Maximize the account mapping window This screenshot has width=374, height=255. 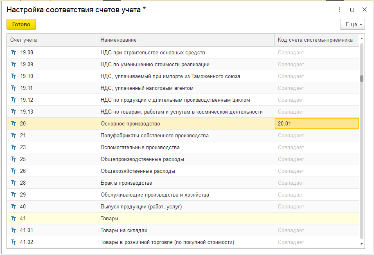pyautogui.click(x=352, y=9)
